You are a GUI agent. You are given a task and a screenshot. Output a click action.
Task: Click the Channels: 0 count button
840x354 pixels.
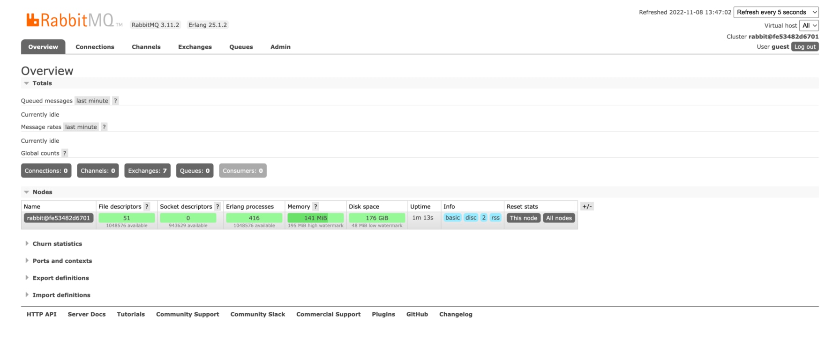pyautogui.click(x=98, y=171)
